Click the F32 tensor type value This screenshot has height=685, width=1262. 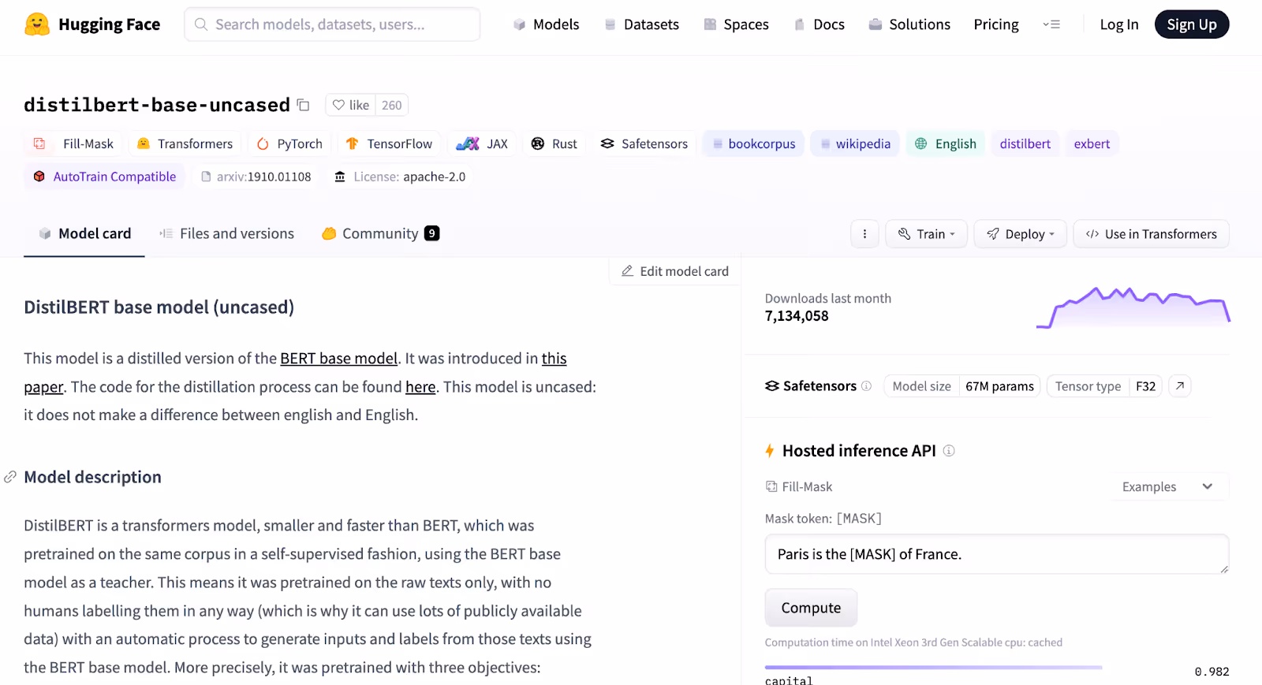point(1145,386)
